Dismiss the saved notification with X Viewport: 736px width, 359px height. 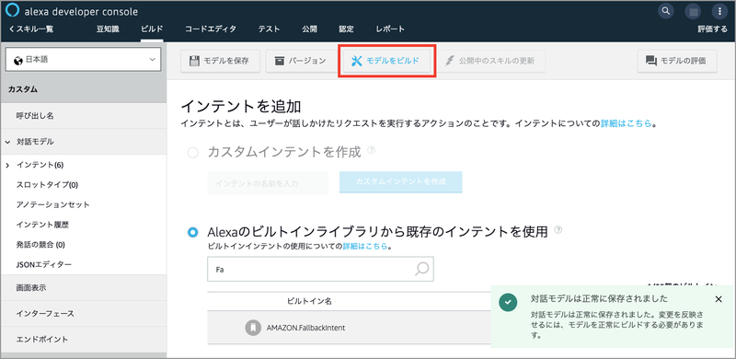[719, 299]
